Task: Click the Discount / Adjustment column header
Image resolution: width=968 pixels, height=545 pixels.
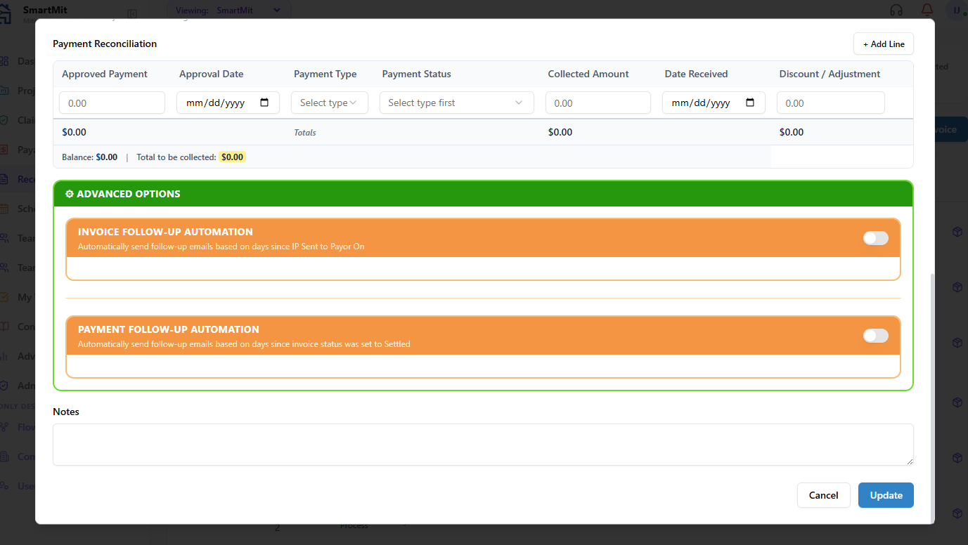Action: pyautogui.click(x=830, y=74)
